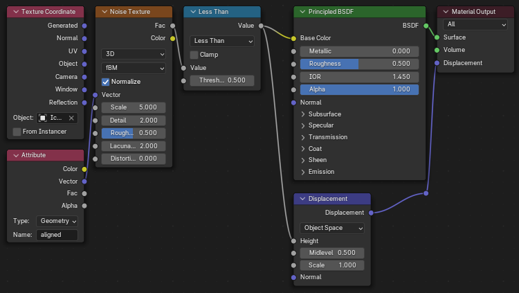The image size is (519, 293).
Task: Click the Window output socket
Action: [x=84, y=89]
